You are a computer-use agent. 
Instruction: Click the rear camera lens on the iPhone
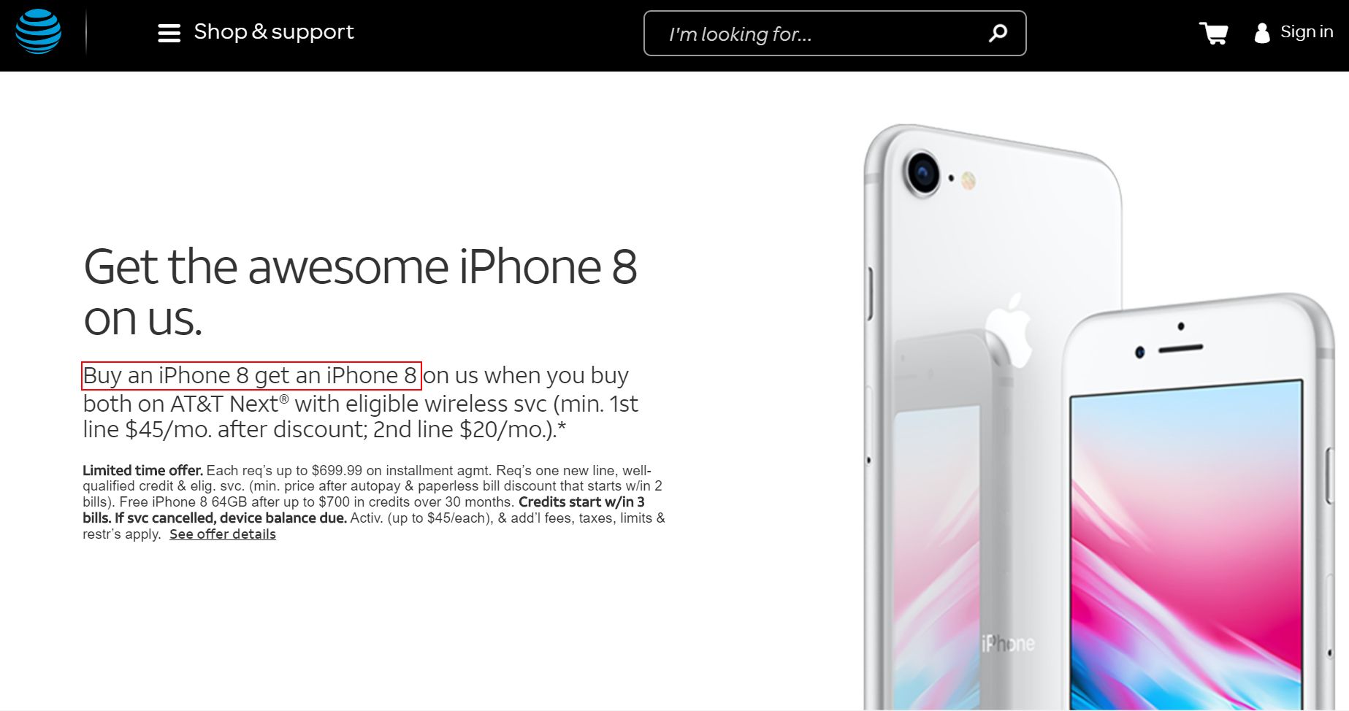point(923,173)
